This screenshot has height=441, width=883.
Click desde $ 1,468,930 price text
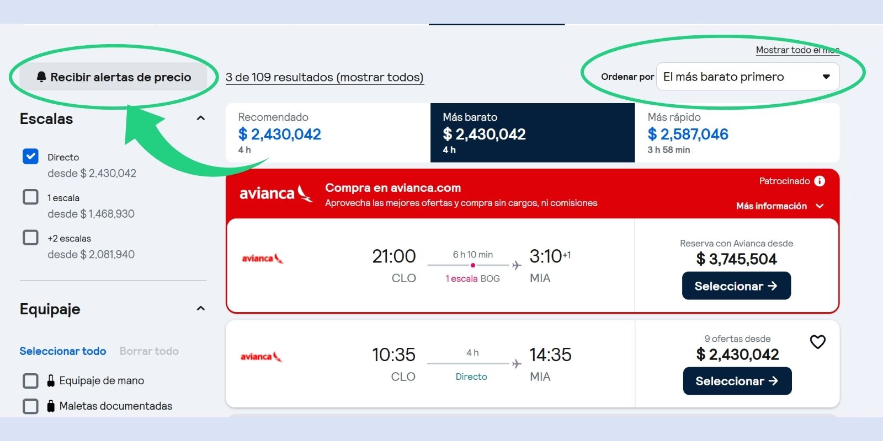coord(91,214)
